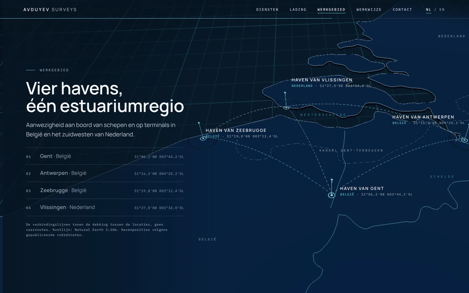Click the WESTERSCHELDE water label

[x=323, y=115]
